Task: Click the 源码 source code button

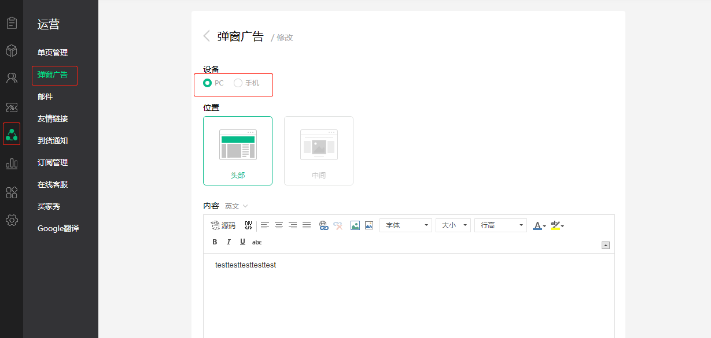Action: (x=223, y=225)
